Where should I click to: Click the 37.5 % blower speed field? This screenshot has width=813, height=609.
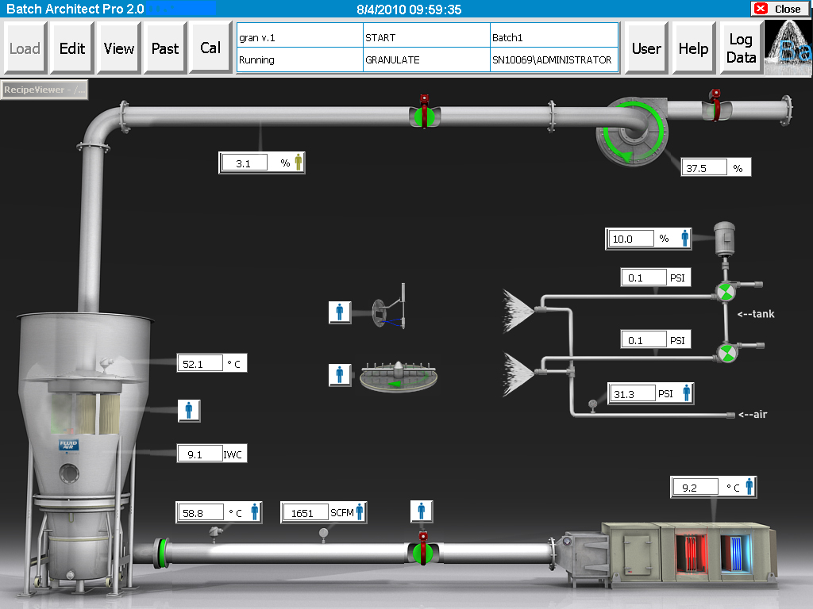(x=703, y=168)
